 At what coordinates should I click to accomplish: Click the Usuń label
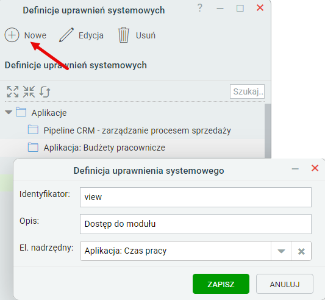146,35
